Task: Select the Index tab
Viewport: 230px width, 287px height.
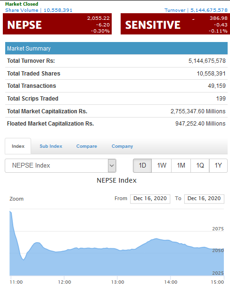Action: coord(18,146)
